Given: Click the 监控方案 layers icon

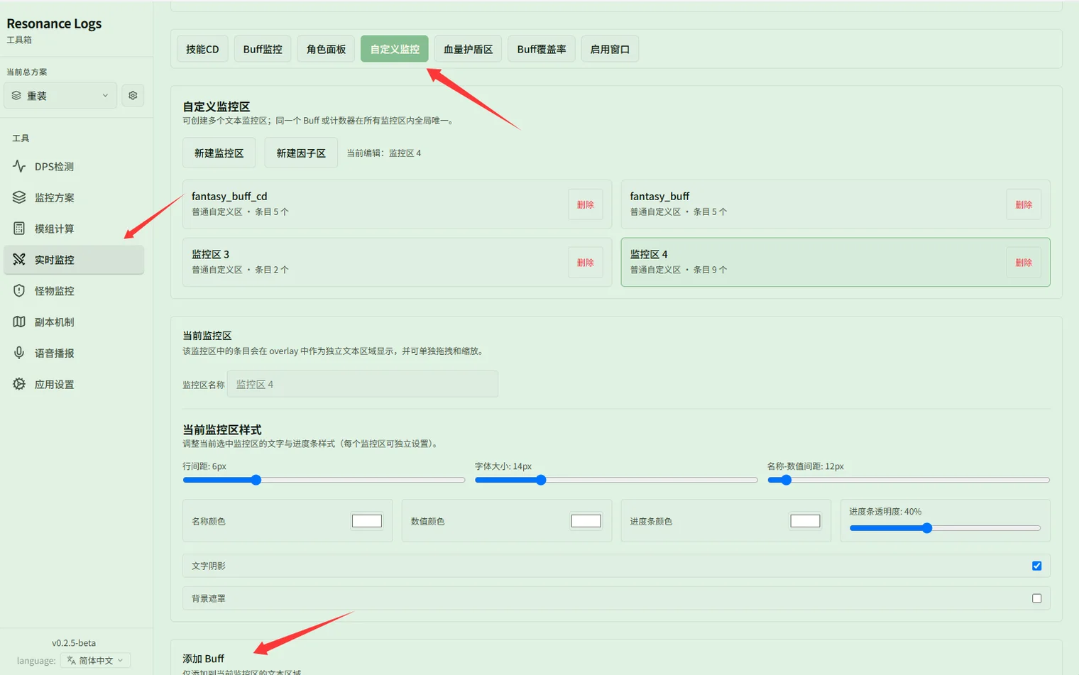Looking at the screenshot, I should [19, 197].
